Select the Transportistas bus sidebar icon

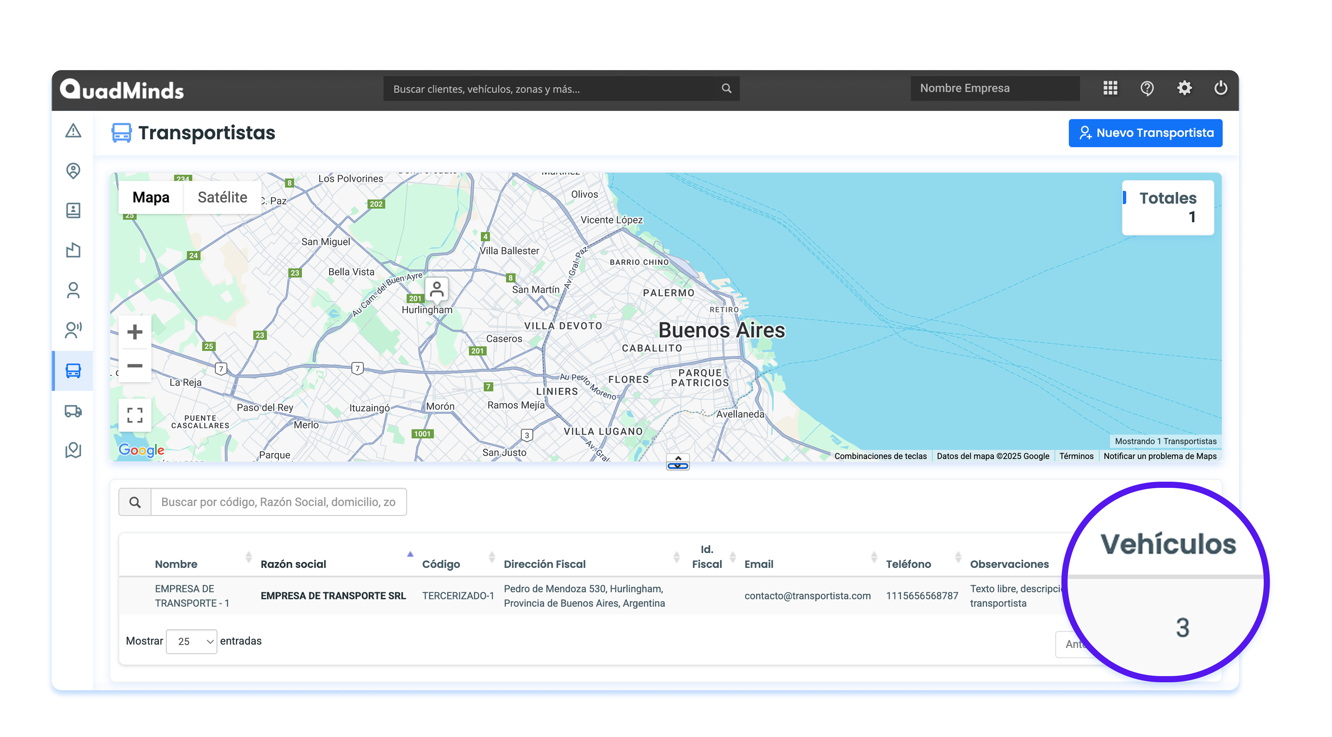[x=73, y=370]
